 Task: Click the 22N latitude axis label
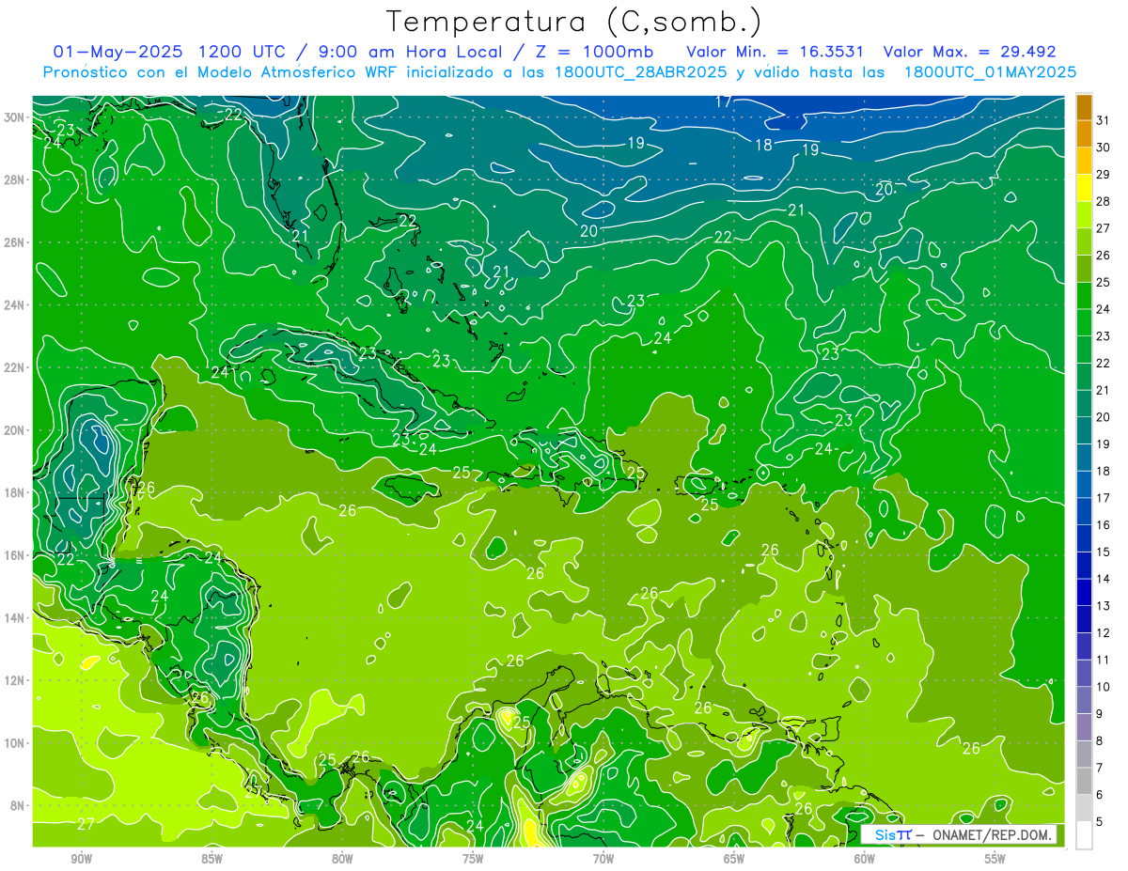[x=15, y=367]
